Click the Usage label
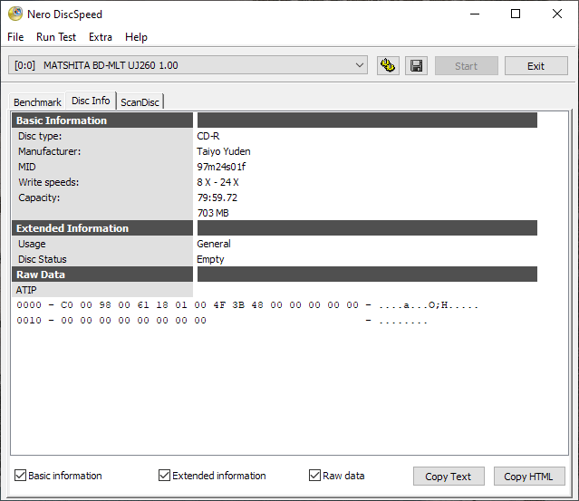Screen dimensions: 579x501 coord(32,244)
